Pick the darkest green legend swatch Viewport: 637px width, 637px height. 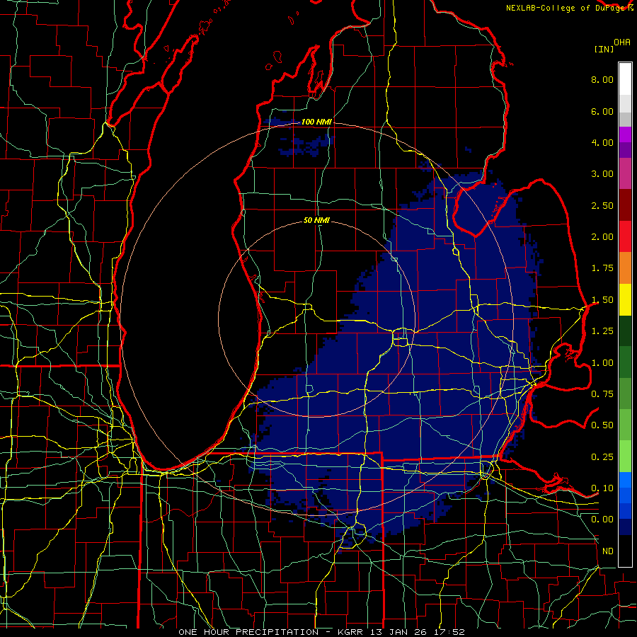625,331
